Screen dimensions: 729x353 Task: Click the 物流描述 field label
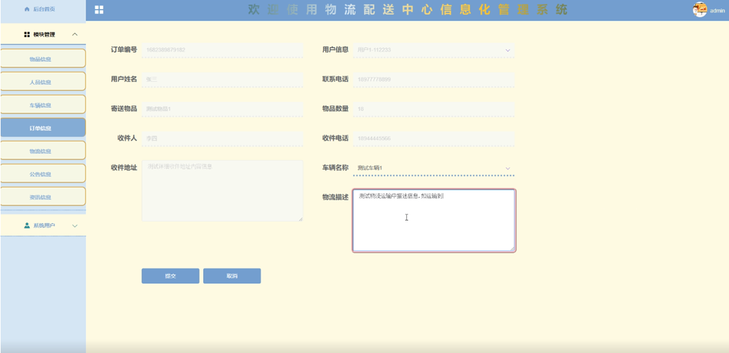click(335, 197)
